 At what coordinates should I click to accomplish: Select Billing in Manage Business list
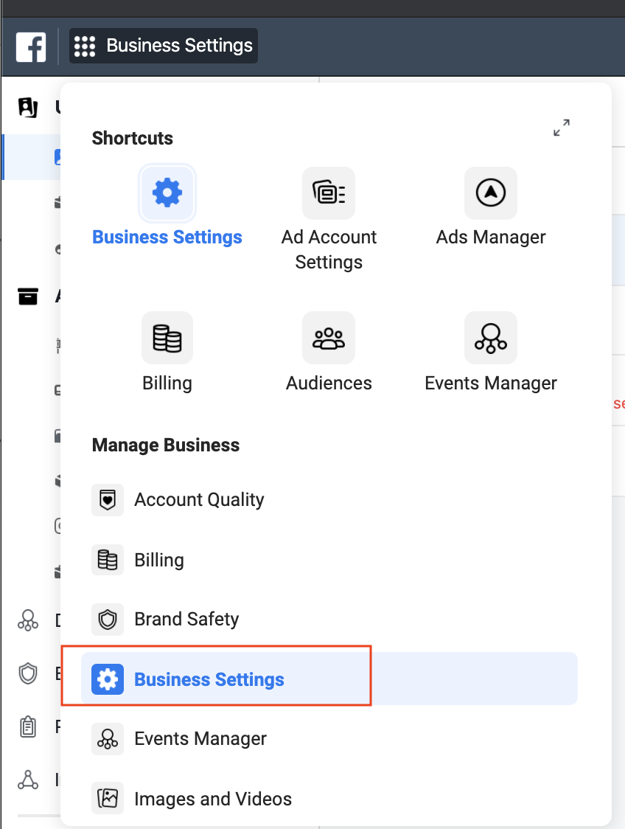pyautogui.click(x=159, y=560)
